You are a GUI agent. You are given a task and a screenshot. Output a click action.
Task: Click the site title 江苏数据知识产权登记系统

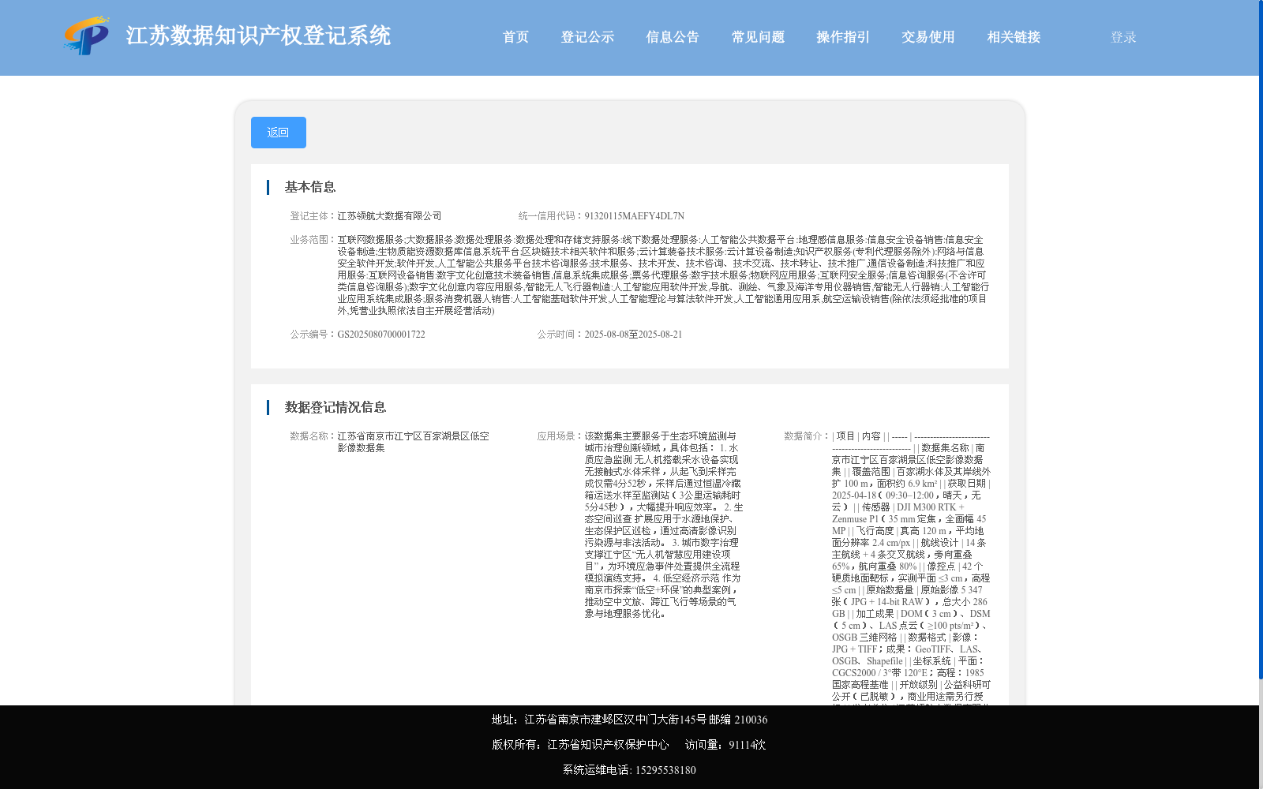point(258,36)
